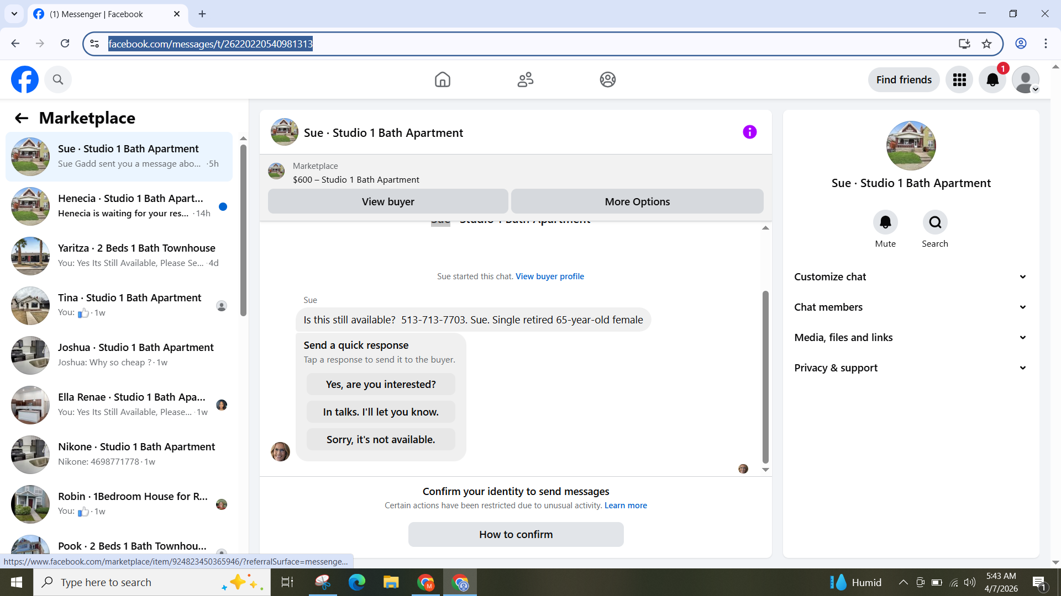Go to the Home feed icon
The width and height of the screenshot is (1061, 596).
tap(443, 79)
